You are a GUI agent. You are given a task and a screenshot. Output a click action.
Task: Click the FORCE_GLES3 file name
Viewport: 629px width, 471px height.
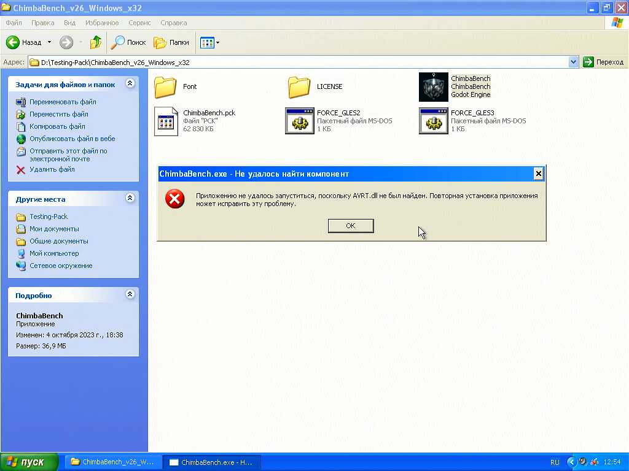[x=472, y=113]
